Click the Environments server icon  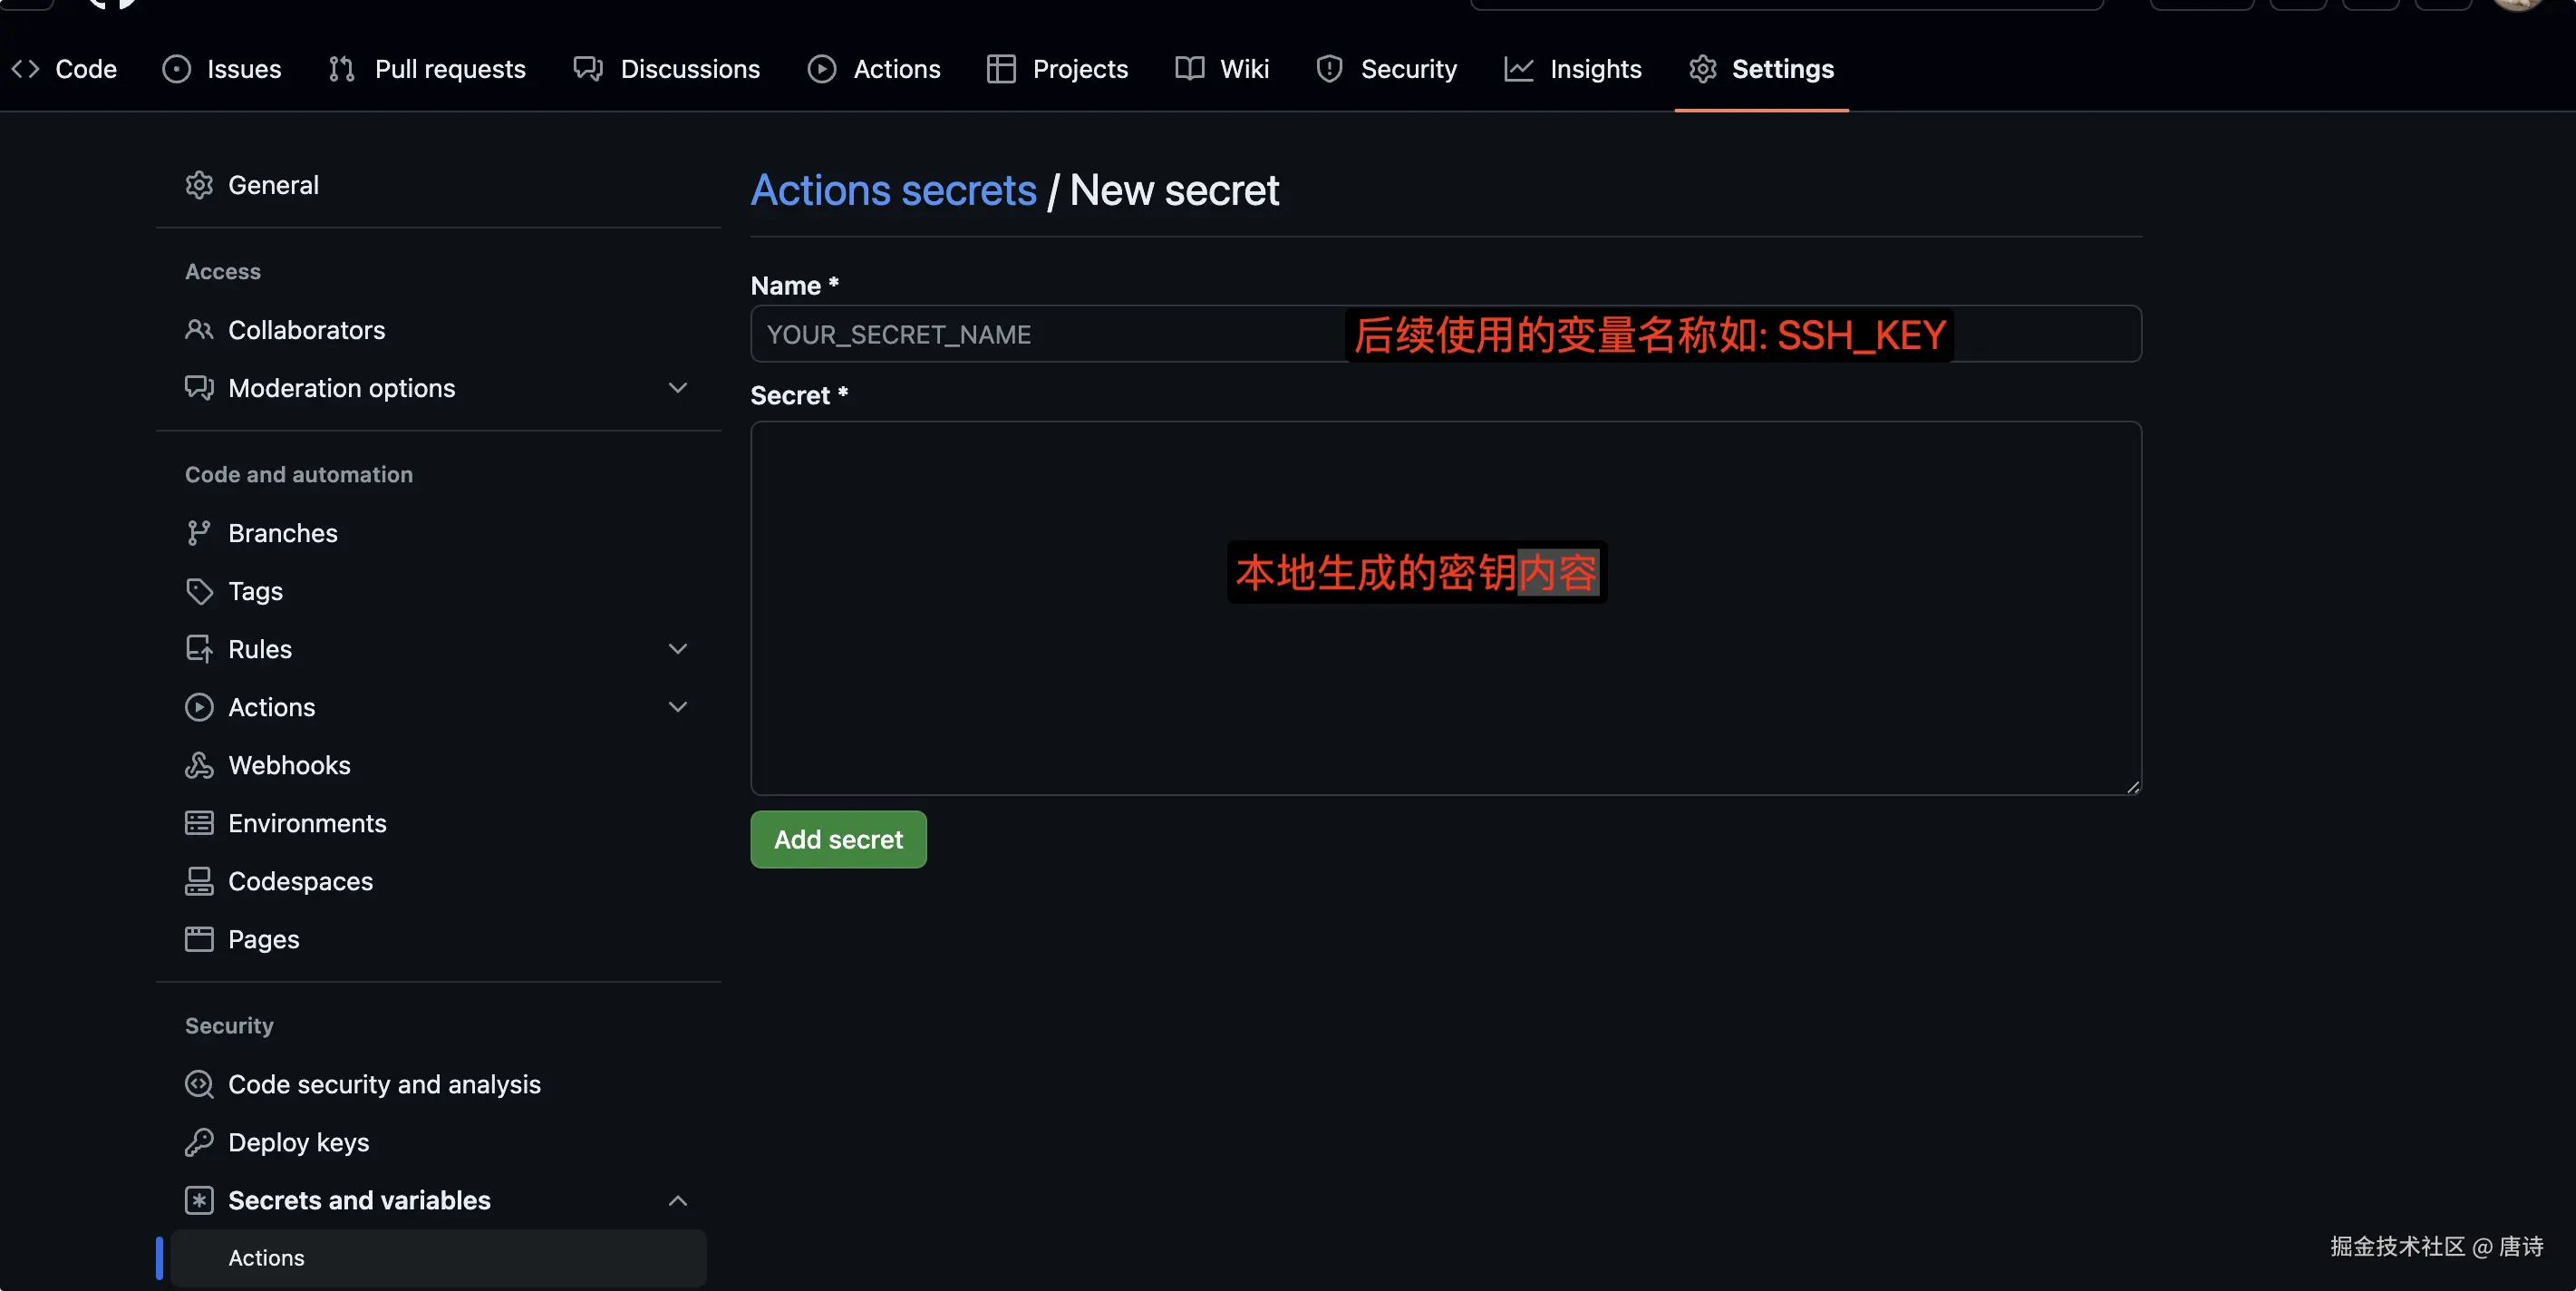(x=199, y=823)
